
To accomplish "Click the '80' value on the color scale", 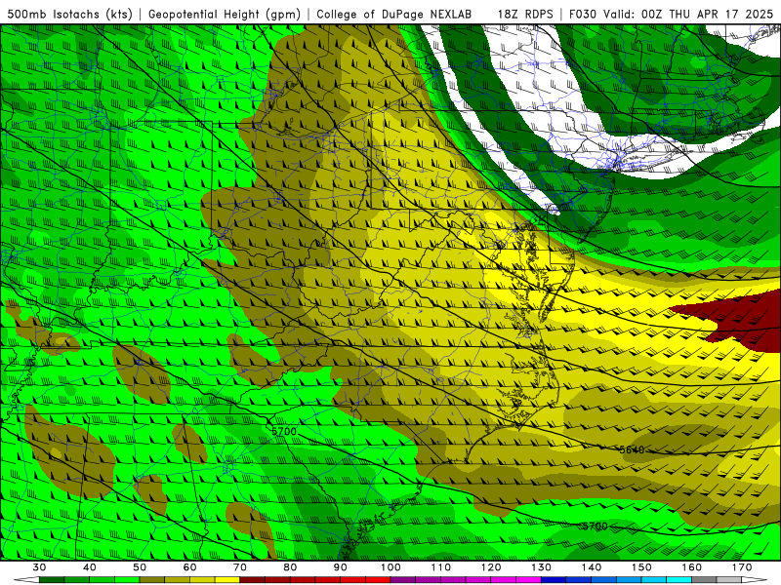I will click(290, 567).
